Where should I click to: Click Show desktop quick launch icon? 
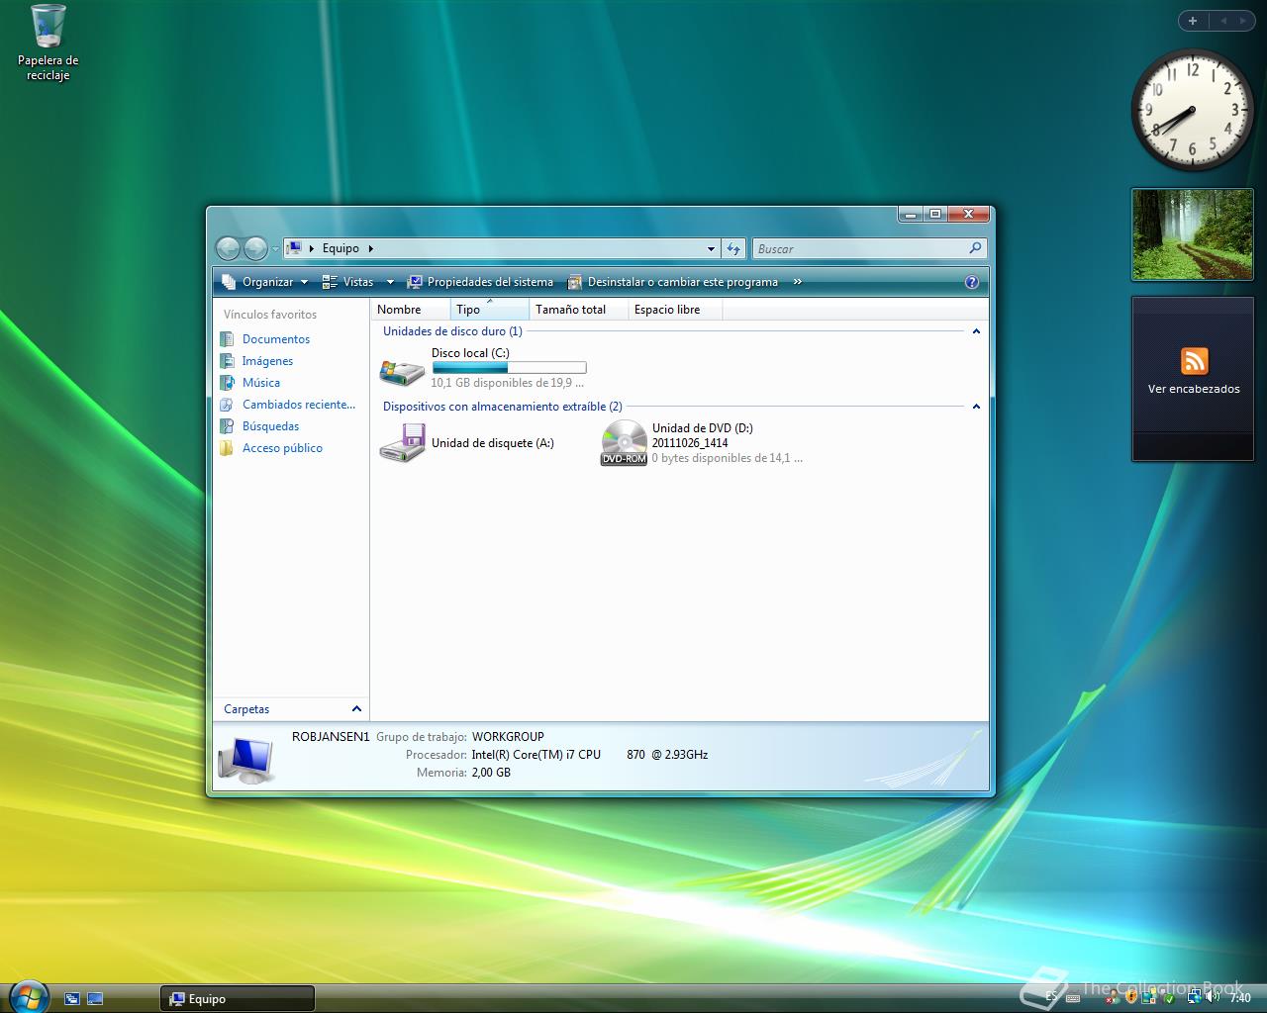click(95, 999)
